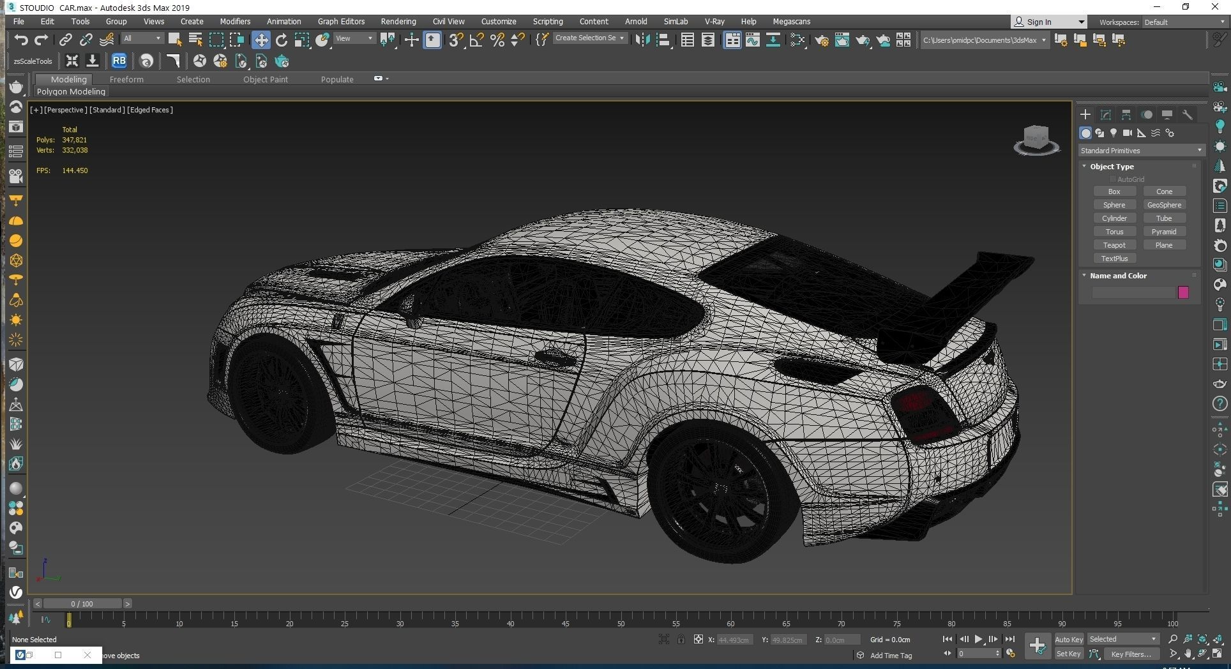Open the Render Setup teapot icon
1231x669 pixels.
[822, 40]
